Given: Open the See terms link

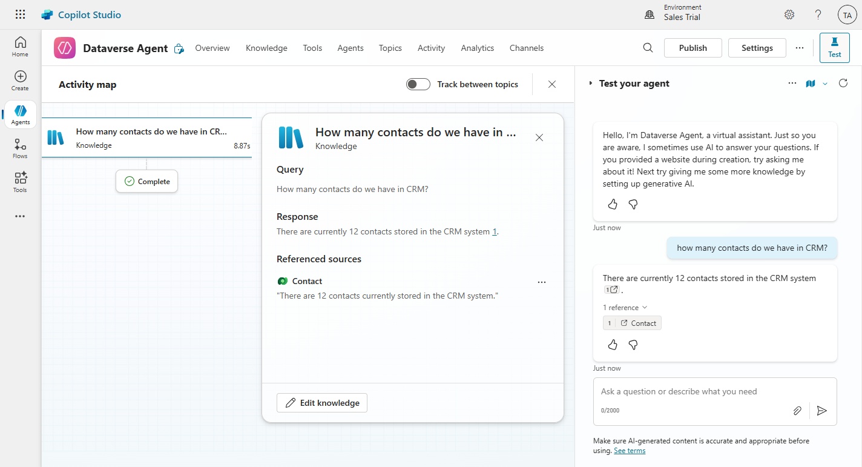Looking at the screenshot, I should pos(630,451).
